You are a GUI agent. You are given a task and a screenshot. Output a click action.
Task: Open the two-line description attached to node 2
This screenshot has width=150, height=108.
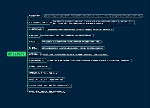pos(93,22)
